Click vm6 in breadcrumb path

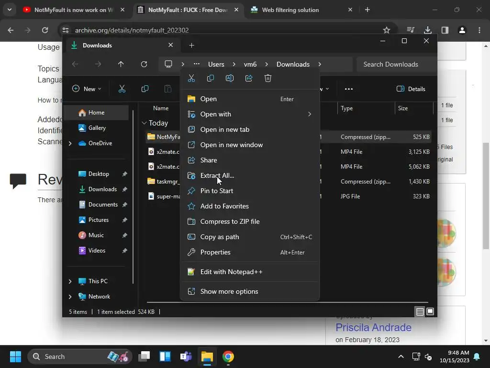[250, 65]
